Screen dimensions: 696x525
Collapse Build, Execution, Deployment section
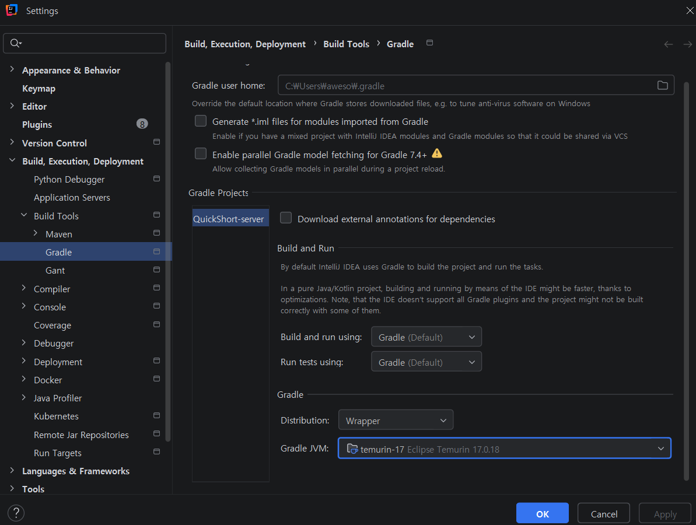[12, 160]
